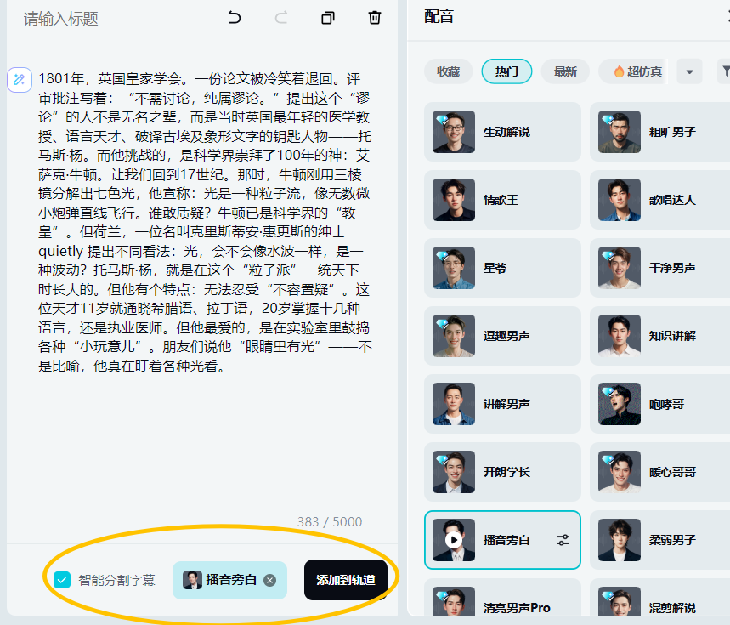Click the undo arrow icon
Screen dimensions: 730x625
(235, 18)
